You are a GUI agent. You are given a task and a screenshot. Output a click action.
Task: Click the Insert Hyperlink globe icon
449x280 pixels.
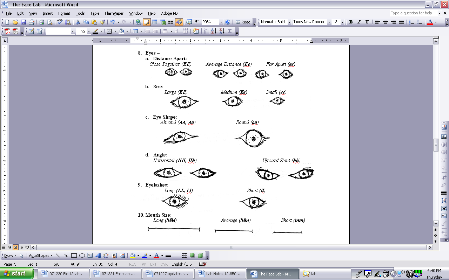click(138, 22)
